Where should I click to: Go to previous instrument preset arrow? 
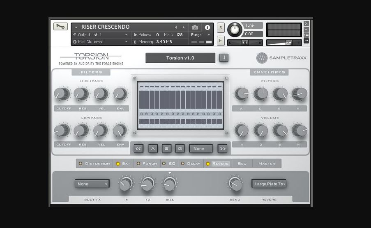(176, 27)
